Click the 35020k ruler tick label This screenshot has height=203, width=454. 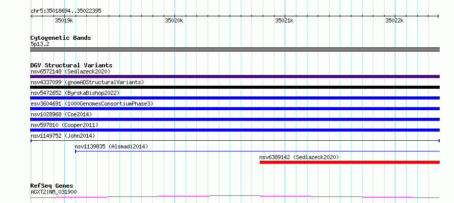point(174,21)
